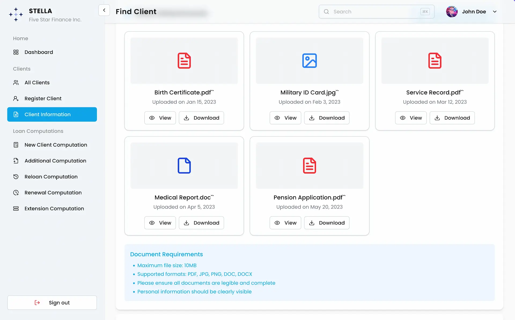Download the Pension Application.pdf file
The height and width of the screenshot is (320, 515).
coord(326,223)
